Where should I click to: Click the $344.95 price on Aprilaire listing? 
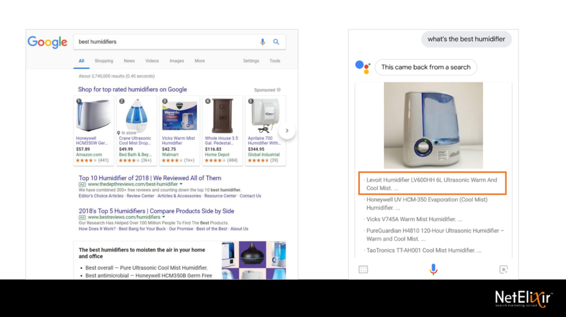pyautogui.click(x=256, y=149)
